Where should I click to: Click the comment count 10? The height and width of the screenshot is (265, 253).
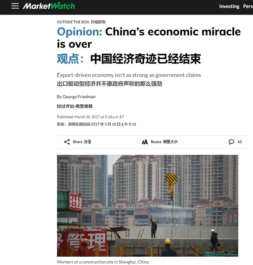240,142
